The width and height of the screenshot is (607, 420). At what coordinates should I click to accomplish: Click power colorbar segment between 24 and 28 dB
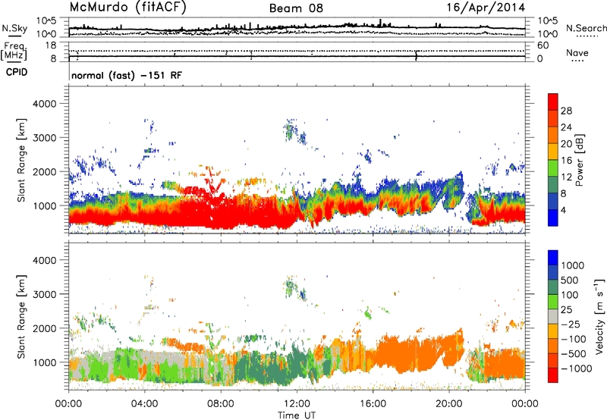coord(553,118)
